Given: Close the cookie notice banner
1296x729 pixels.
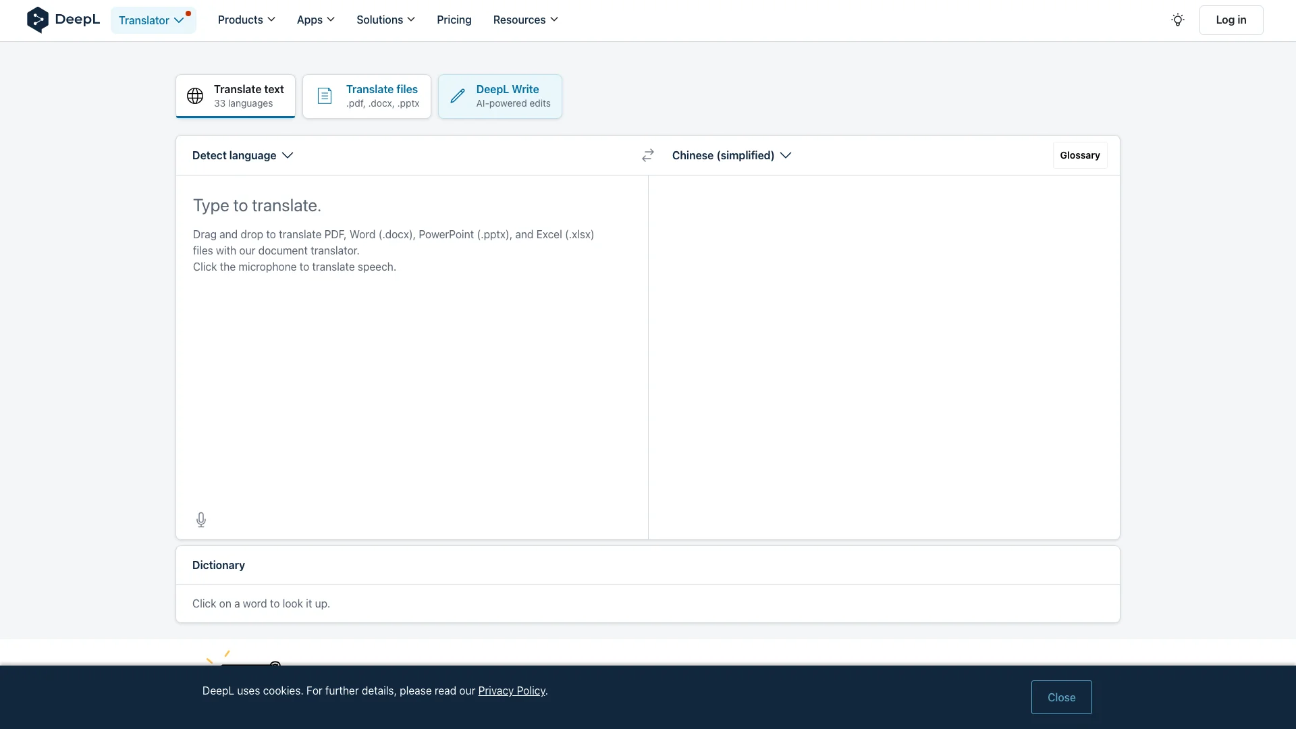Looking at the screenshot, I should (x=1061, y=697).
